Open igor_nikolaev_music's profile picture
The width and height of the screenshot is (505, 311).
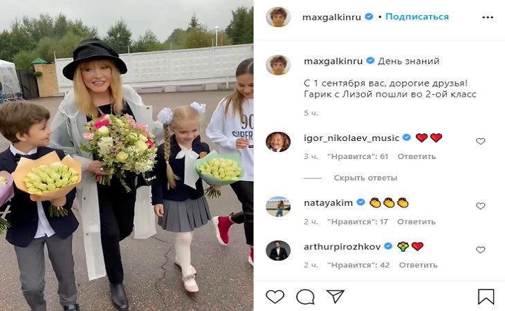coord(278,142)
